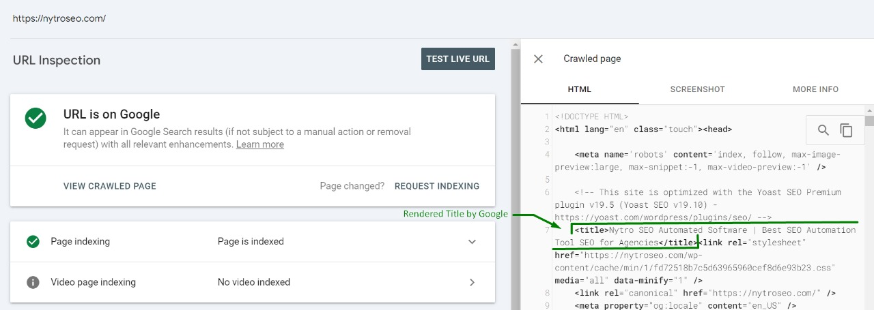The height and width of the screenshot is (310, 874).
Task: Click the green check icon next to Page indexing
Action: tap(33, 241)
